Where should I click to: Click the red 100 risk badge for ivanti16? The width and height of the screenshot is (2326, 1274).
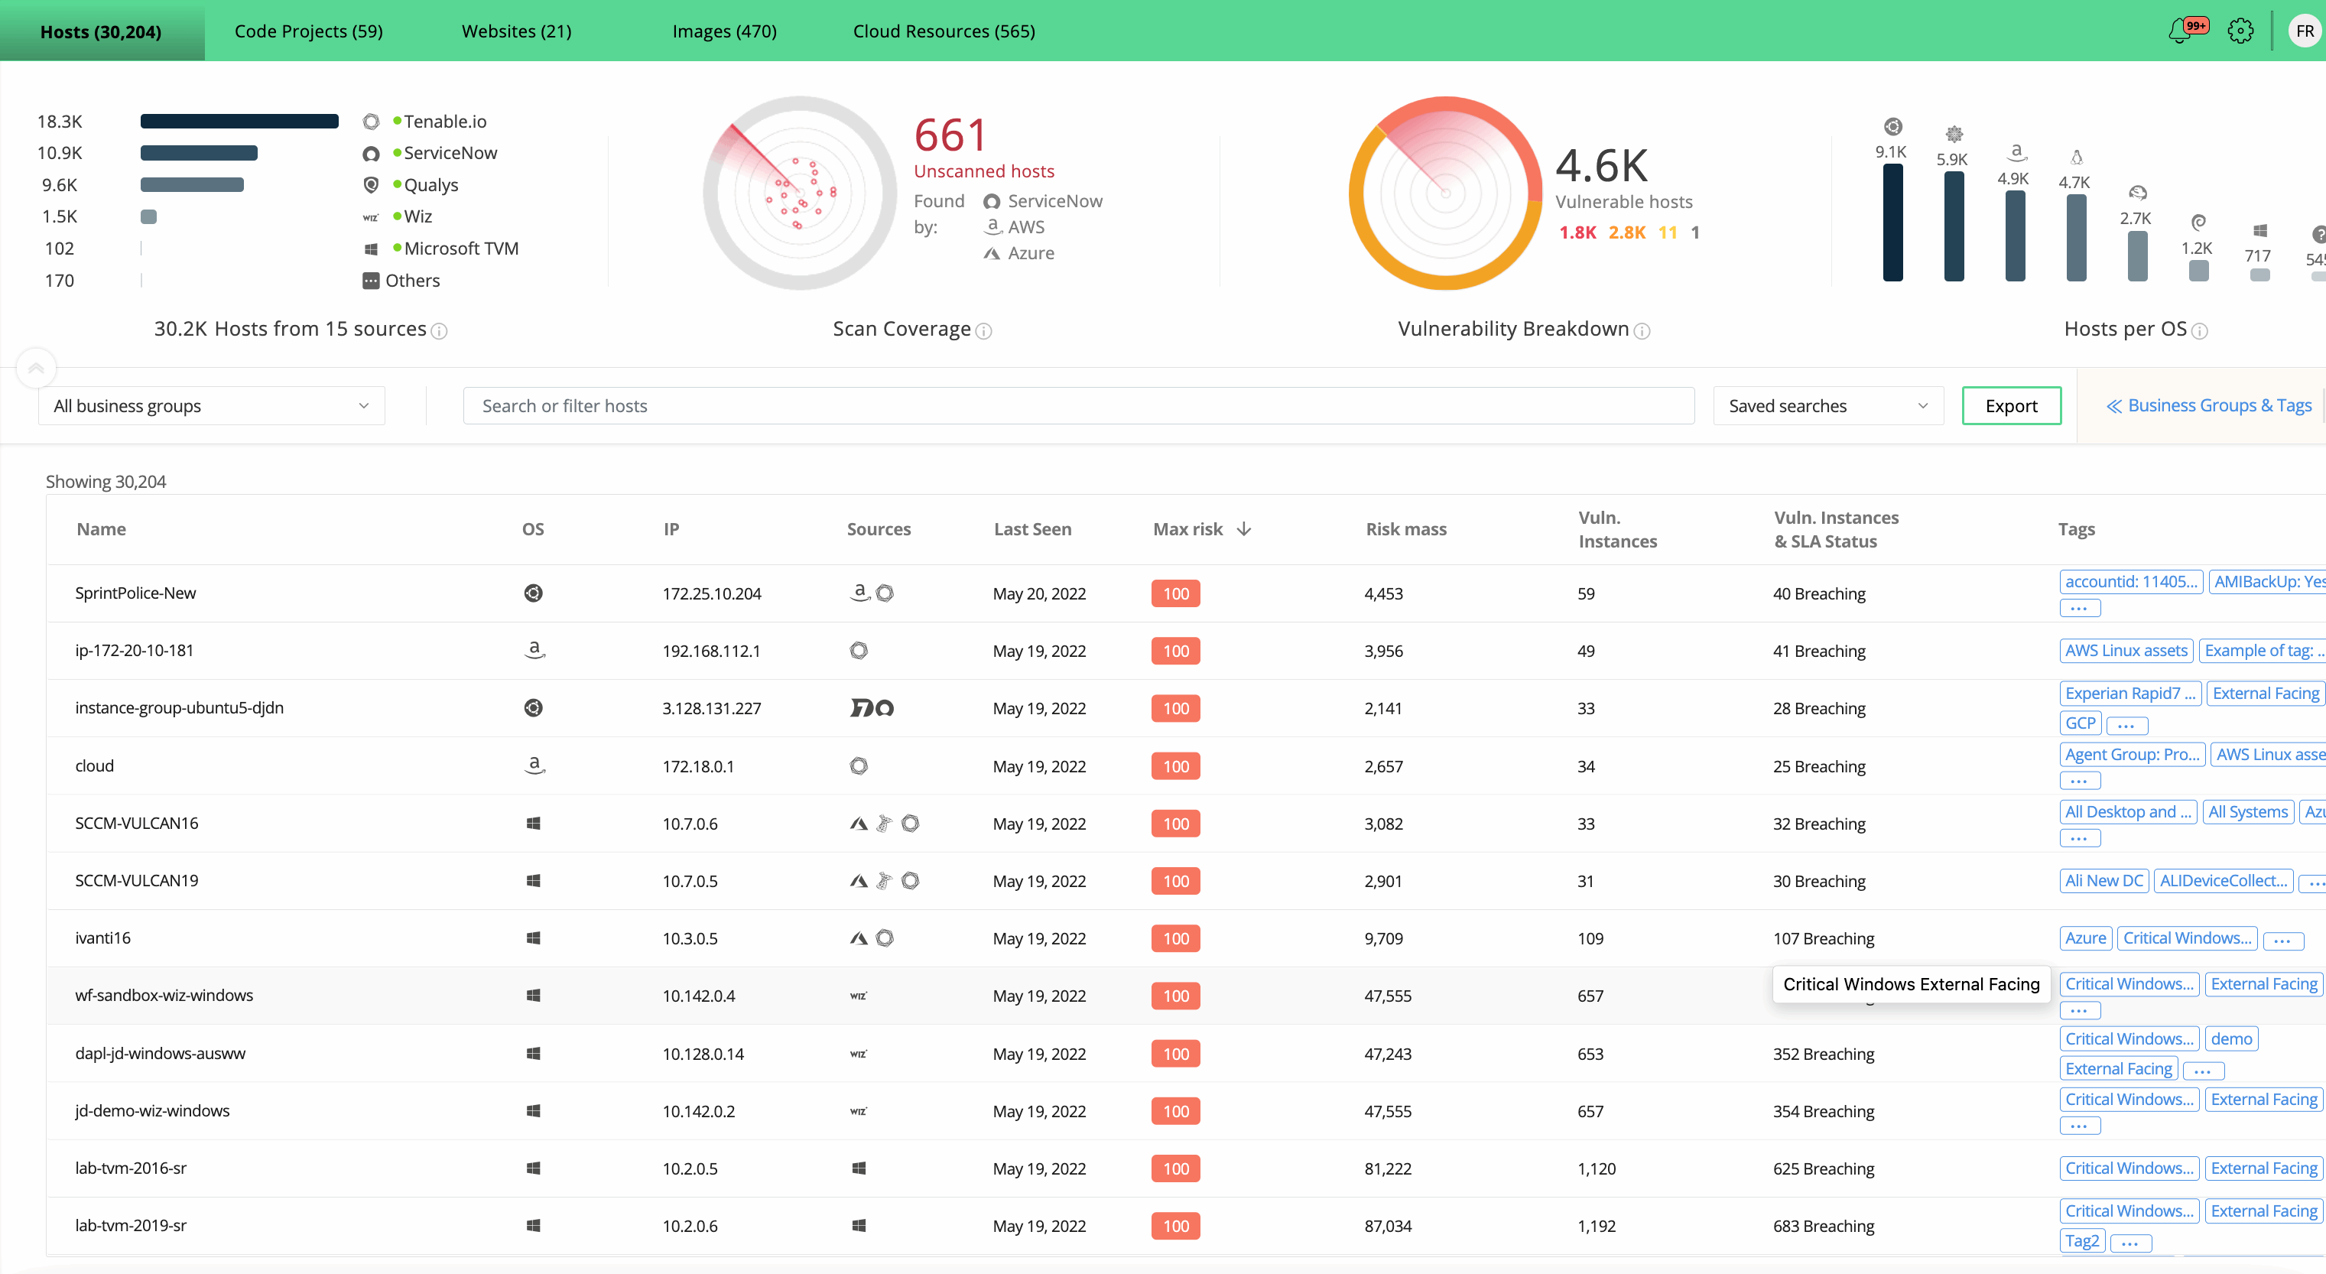(x=1176, y=939)
